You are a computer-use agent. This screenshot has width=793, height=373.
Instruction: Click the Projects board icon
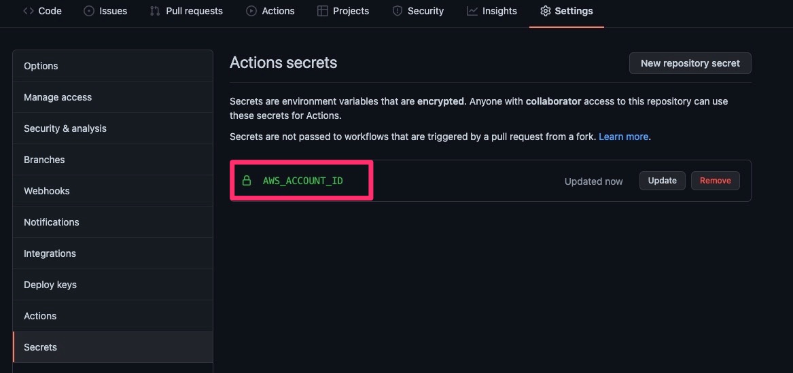tap(323, 11)
